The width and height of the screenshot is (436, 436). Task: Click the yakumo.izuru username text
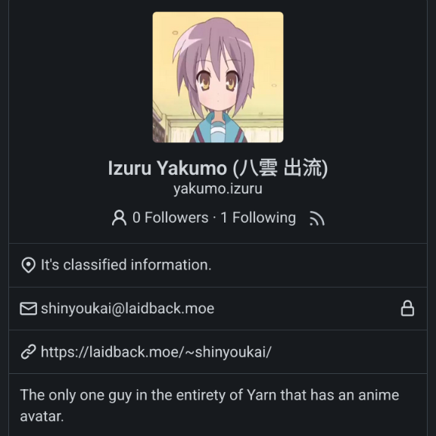pos(218,188)
